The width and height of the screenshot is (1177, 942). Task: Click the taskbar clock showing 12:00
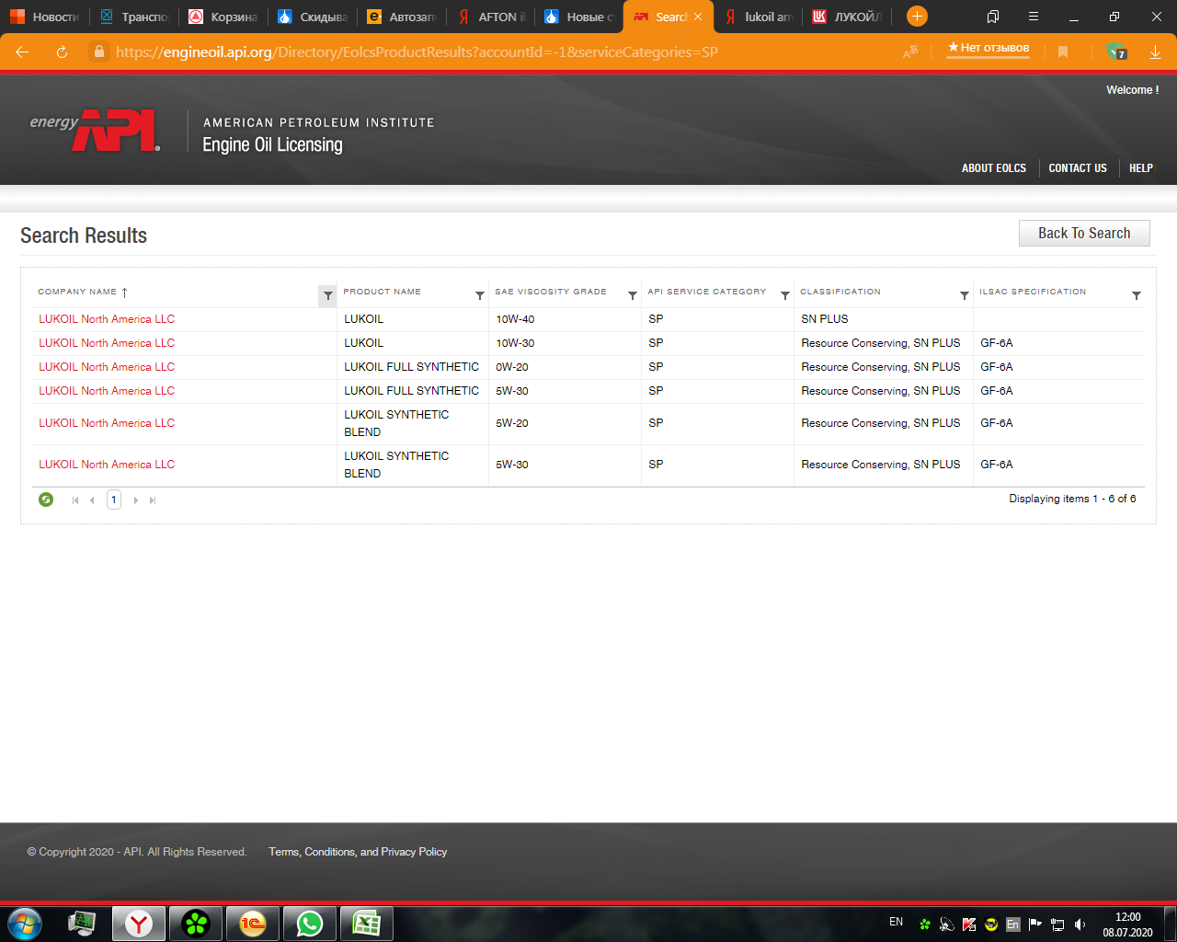coord(1127,925)
